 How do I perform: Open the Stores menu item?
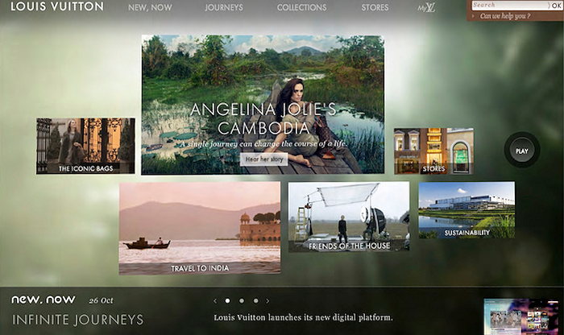375,7
